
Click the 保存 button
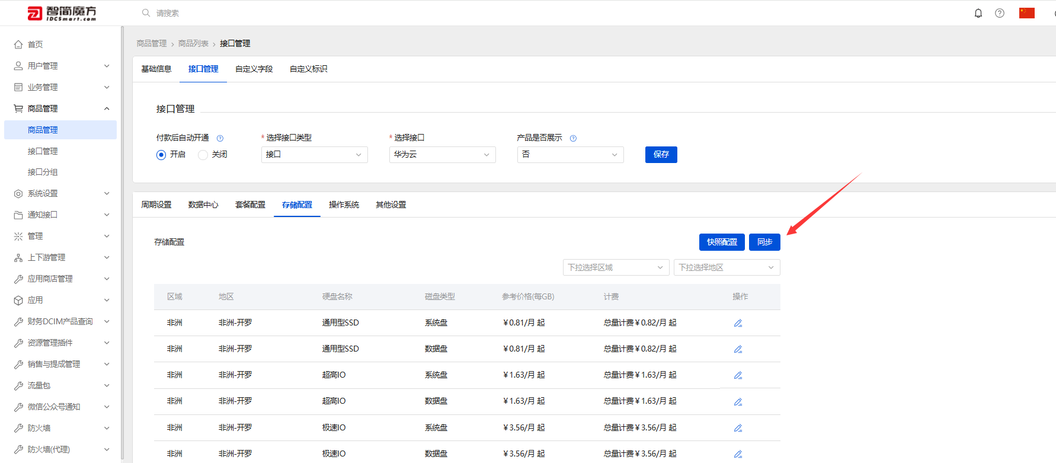click(661, 155)
